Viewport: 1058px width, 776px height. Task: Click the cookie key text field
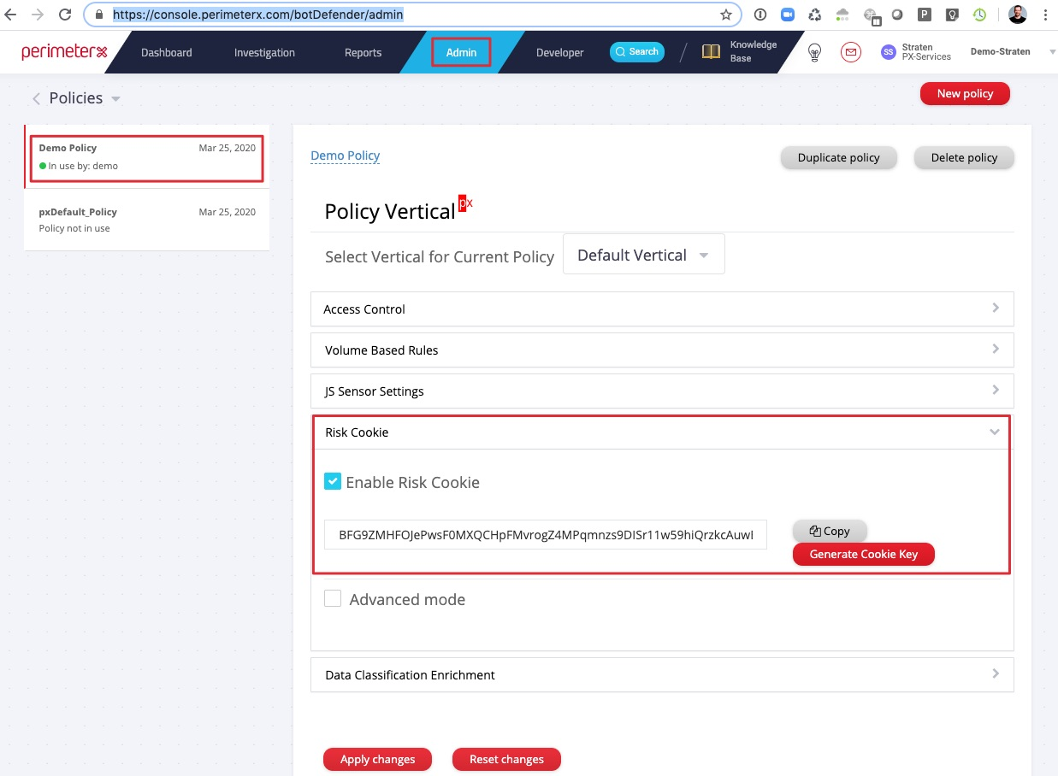click(x=546, y=535)
